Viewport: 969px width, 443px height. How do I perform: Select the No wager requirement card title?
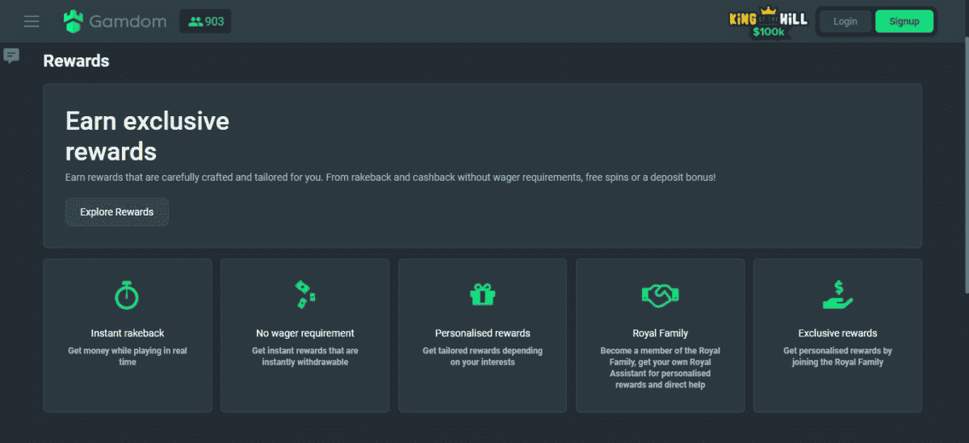(x=304, y=333)
